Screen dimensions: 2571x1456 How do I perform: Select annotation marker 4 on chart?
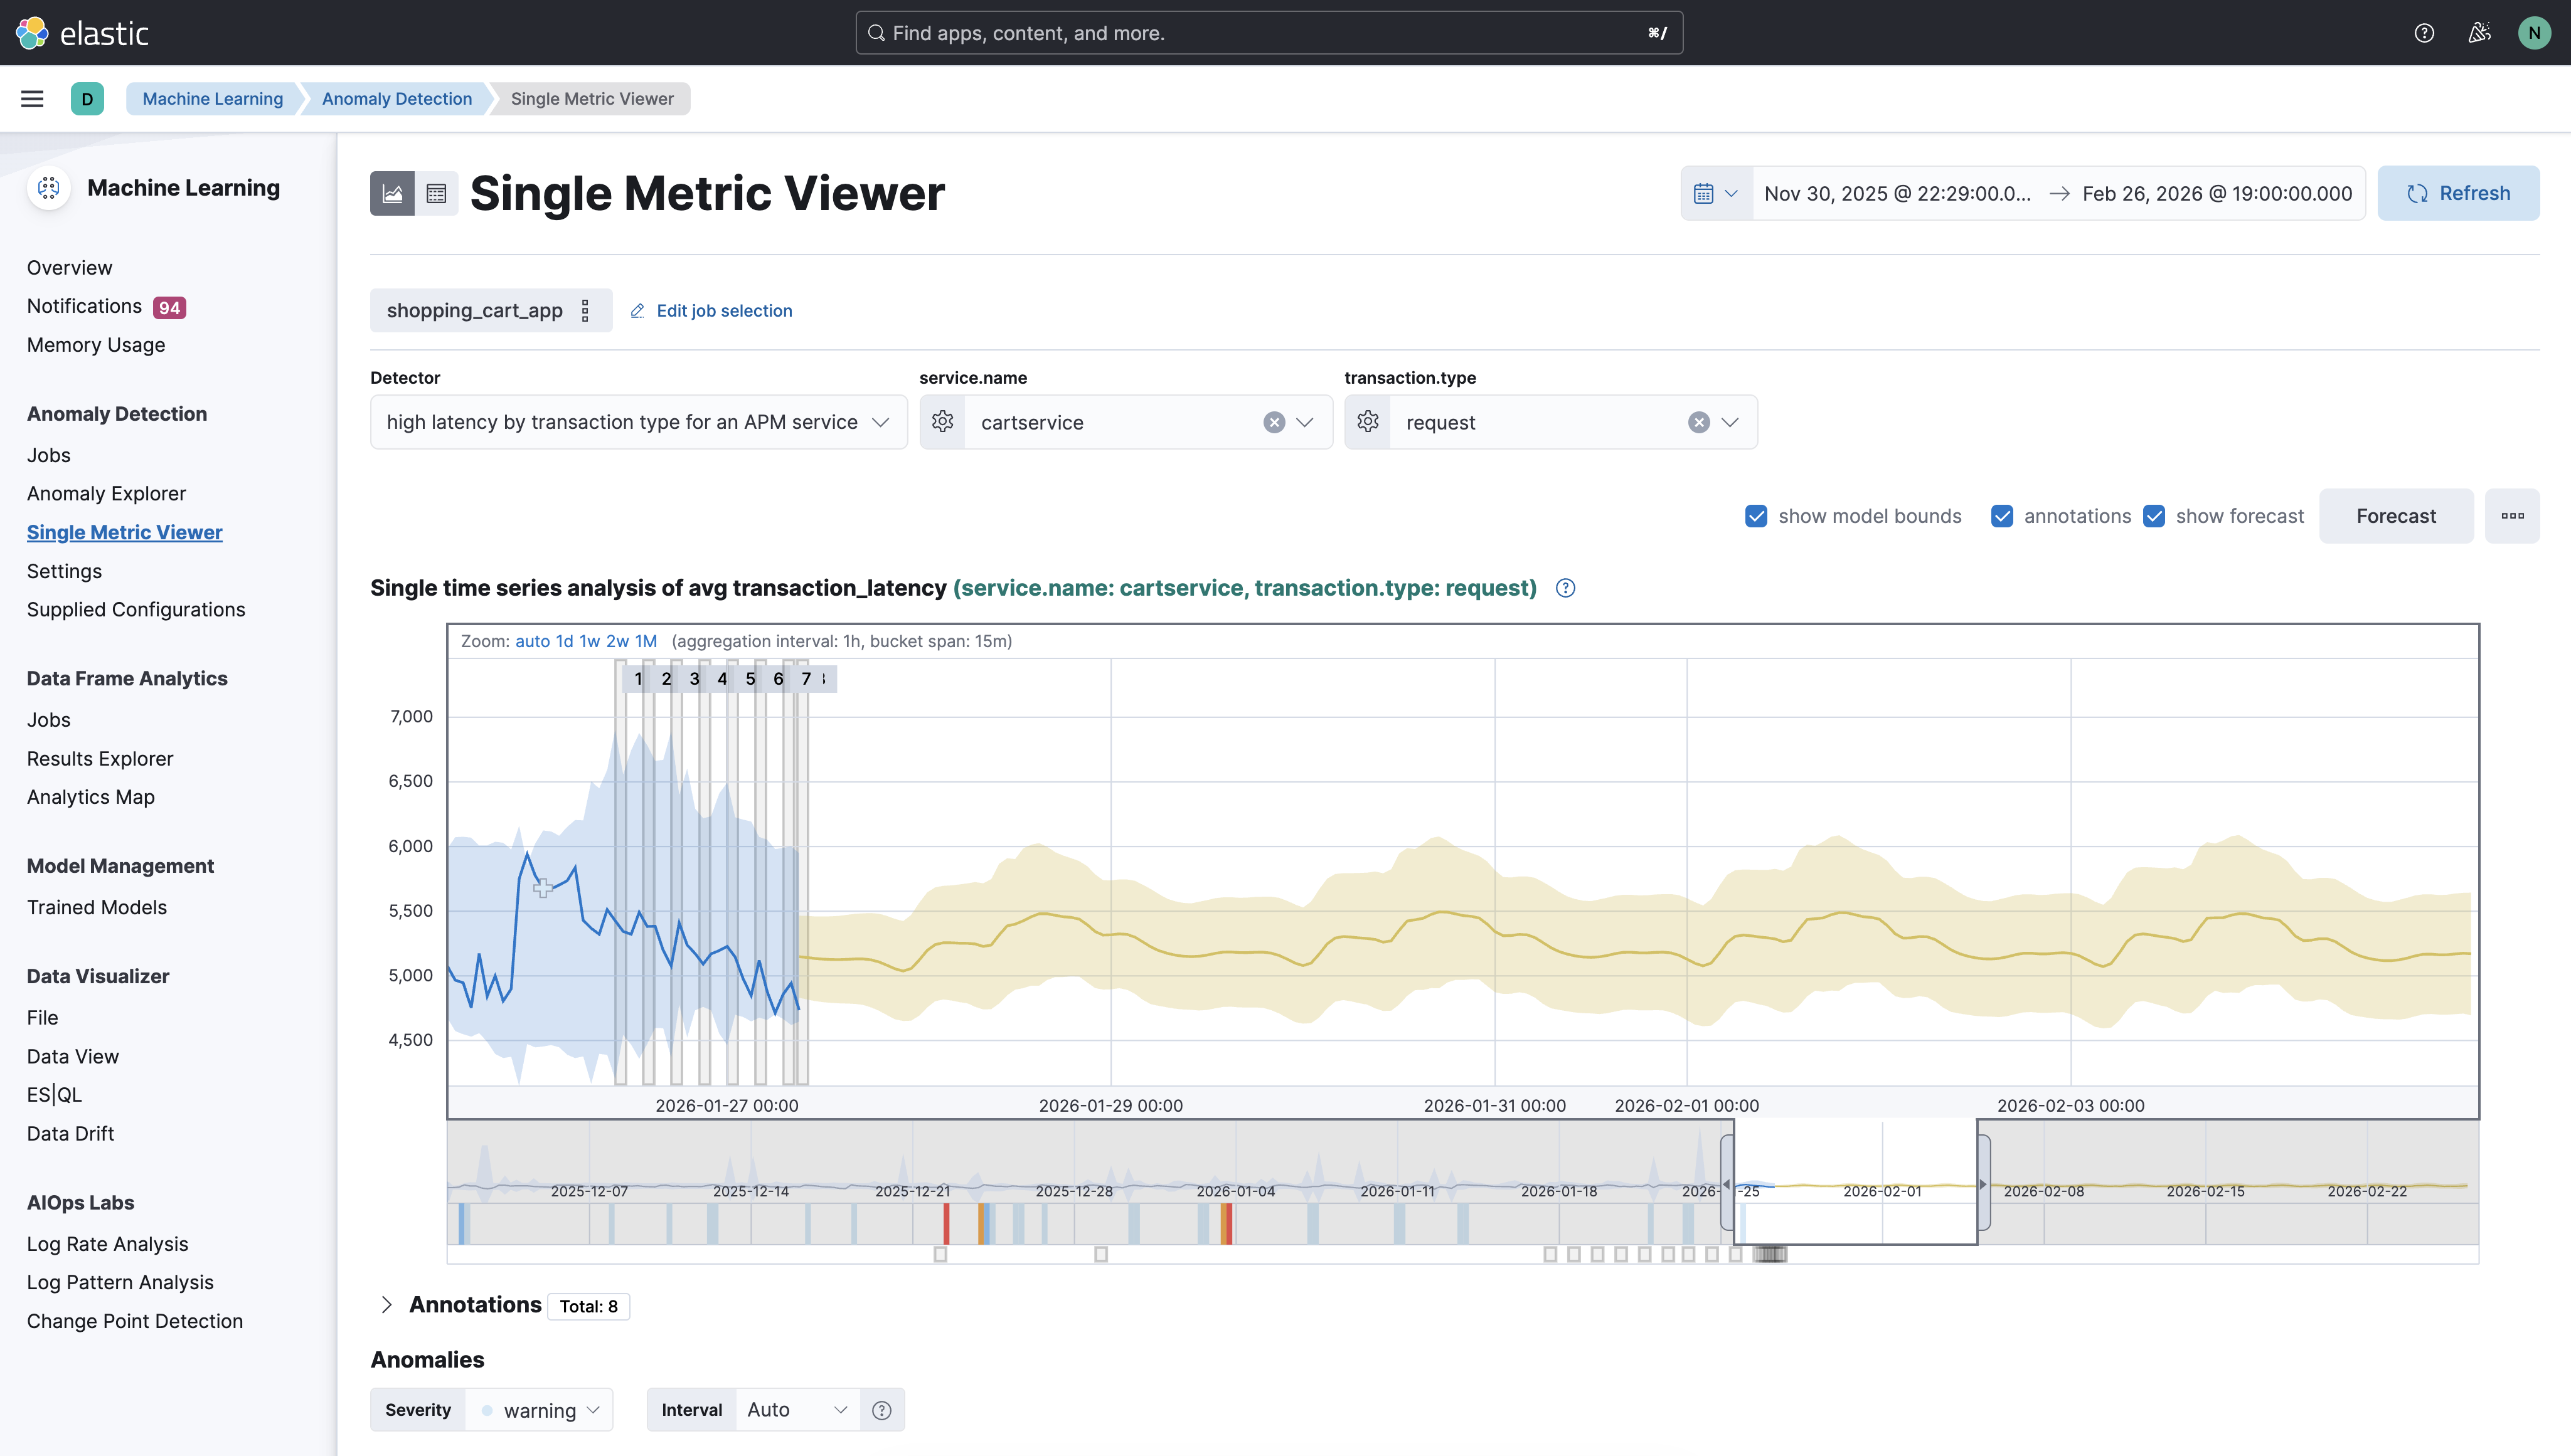(x=722, y=679)
